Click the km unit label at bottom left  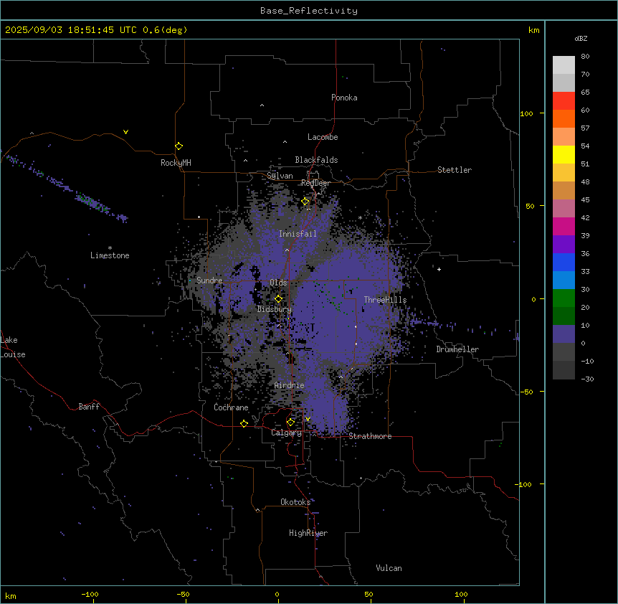[11, 596]
